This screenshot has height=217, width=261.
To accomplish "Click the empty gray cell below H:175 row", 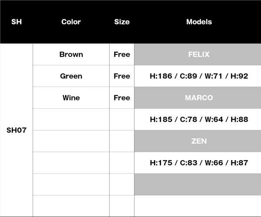I will (x=198, y=184).
